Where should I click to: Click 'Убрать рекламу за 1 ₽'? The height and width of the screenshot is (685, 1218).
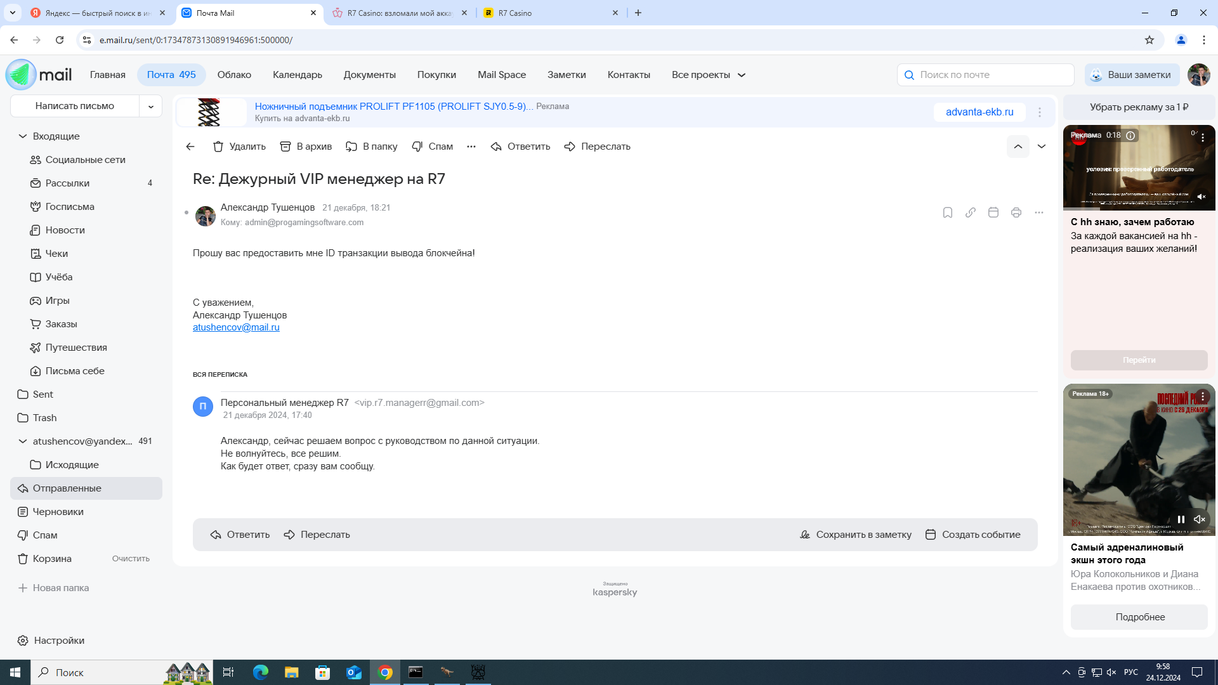1139,107
